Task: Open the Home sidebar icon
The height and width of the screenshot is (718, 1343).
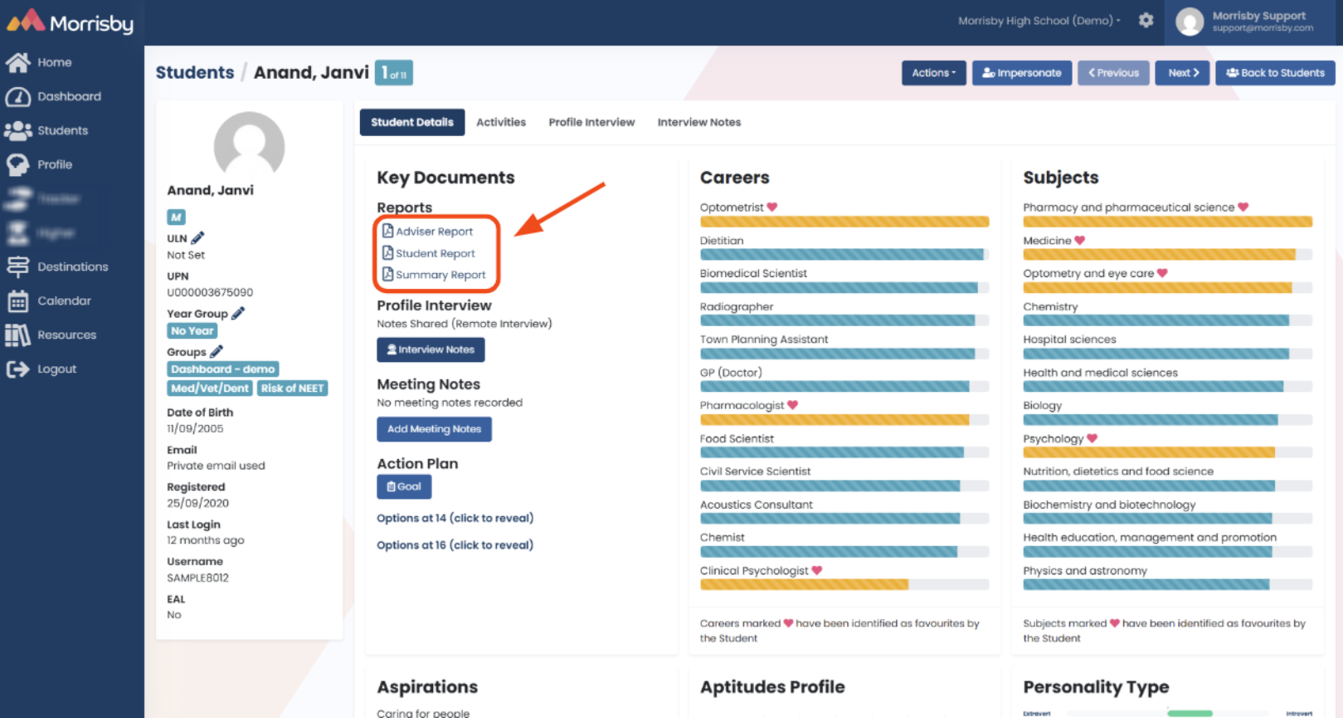Action: point(17,62)
